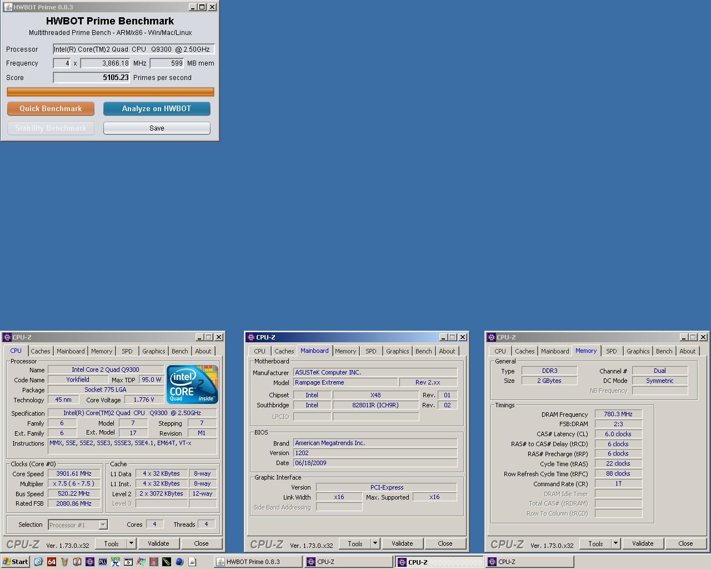Screen dimensions: 711x569
Task: Open Bench tab in the left CPU-Z window
Action: click(x=179, y=351)
